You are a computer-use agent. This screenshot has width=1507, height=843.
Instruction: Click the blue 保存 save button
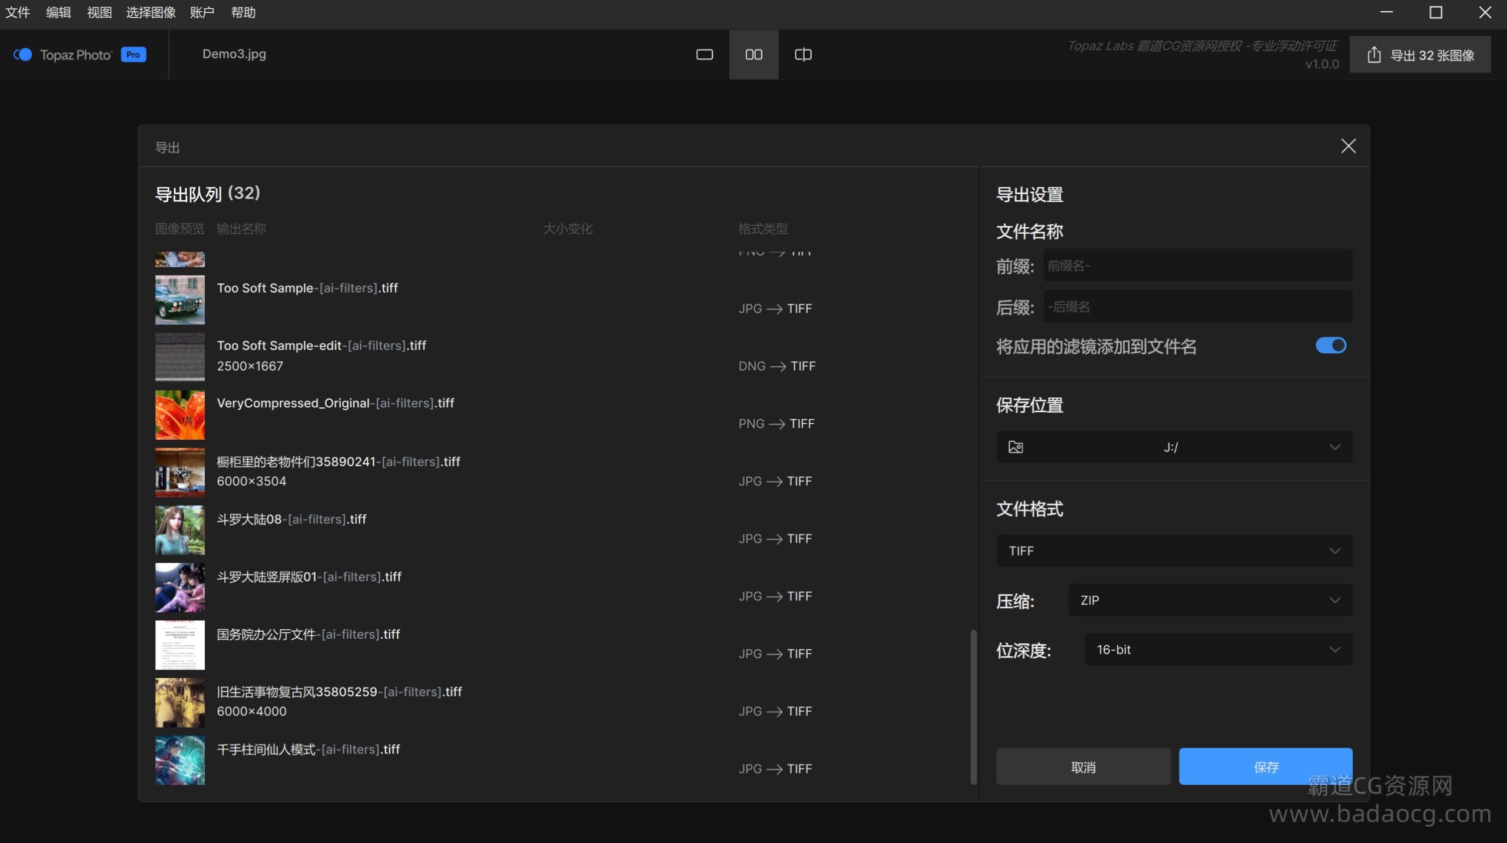point(1265,767)
